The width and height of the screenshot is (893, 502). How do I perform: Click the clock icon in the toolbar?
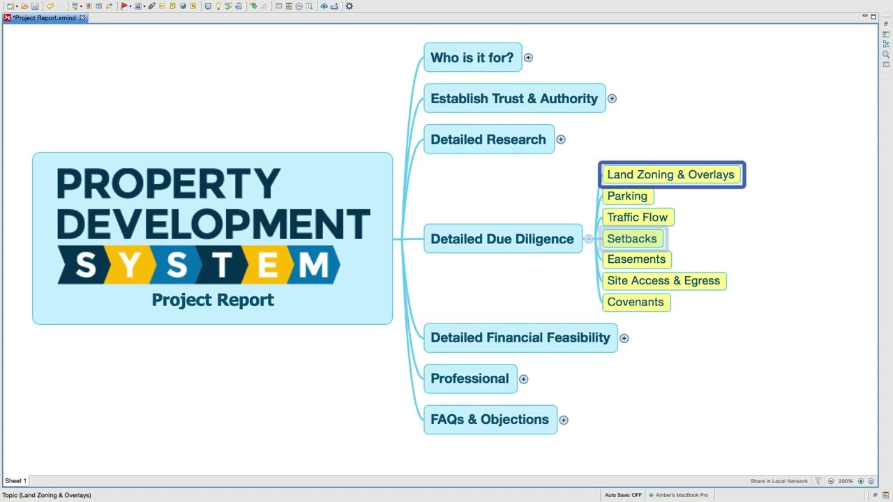[x=299, y=6]
